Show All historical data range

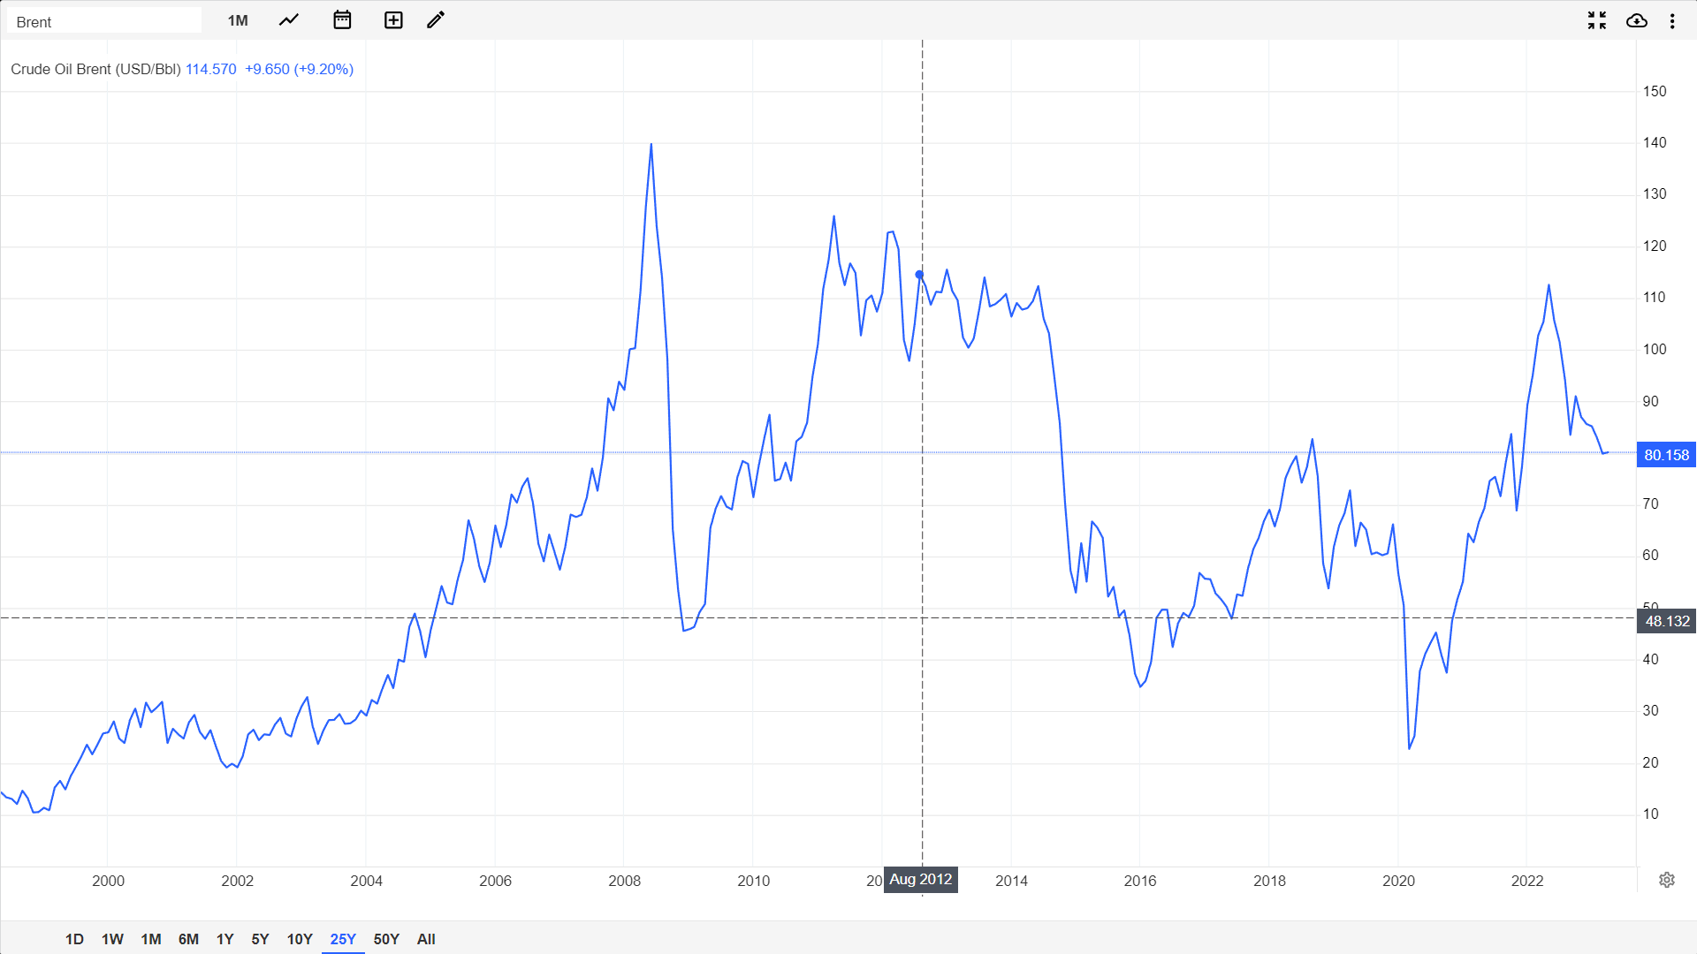426,939
